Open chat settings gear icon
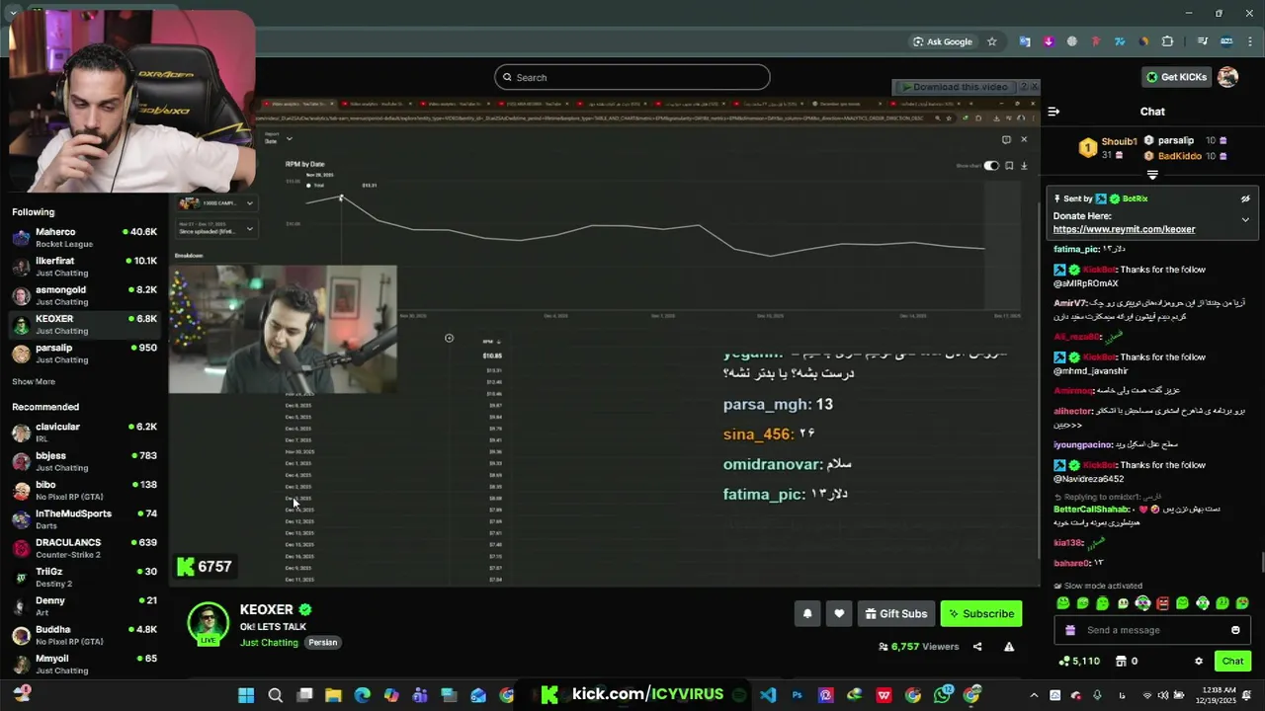The height and width of the screenshot is (711, 1265). pos(1199,661)
